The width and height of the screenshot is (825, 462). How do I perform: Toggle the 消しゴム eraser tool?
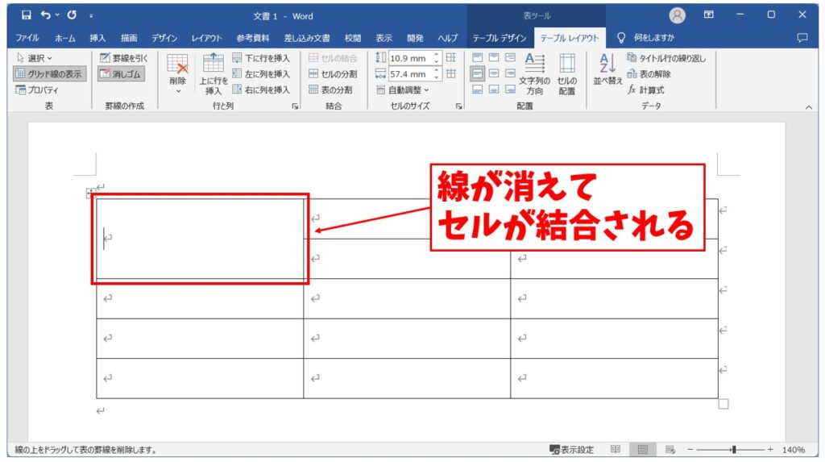click(x=121, y=73)
